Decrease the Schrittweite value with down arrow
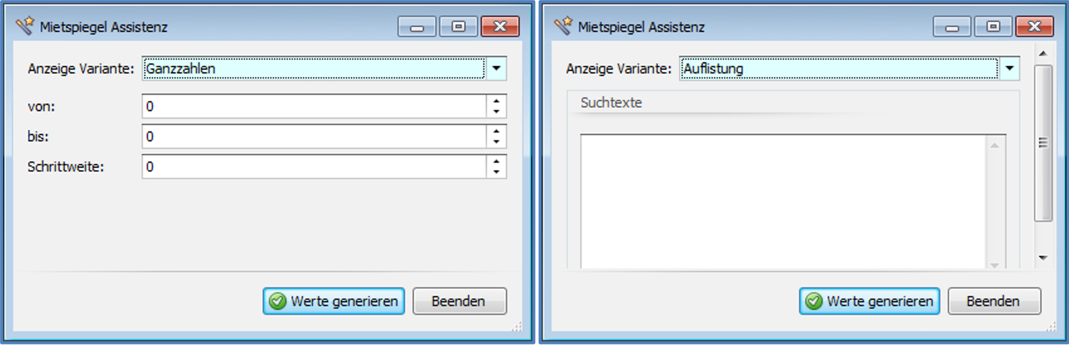This screenshot has width=1069, height=345. (x=496, y=172)
